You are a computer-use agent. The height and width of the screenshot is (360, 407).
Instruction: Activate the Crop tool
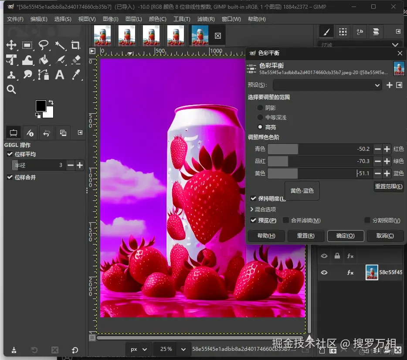(76, 45)
